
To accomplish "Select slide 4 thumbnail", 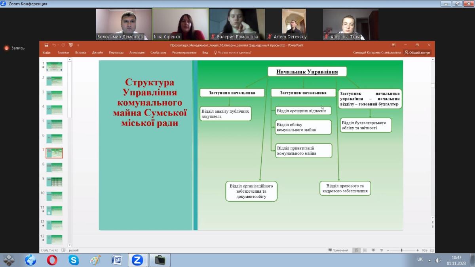I will coord(54,110).
